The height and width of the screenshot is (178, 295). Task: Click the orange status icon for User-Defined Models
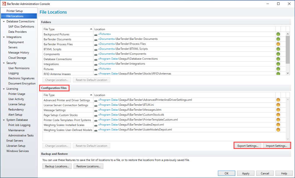coord(278,130)
